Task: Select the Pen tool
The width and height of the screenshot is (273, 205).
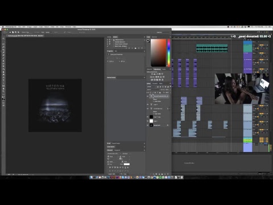Action: pos(3,77)
